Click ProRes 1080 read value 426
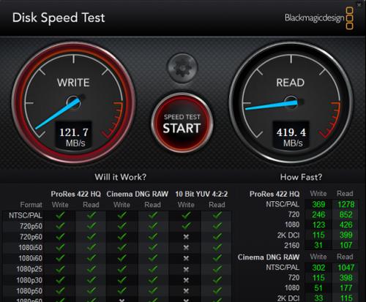 (346, 224)
